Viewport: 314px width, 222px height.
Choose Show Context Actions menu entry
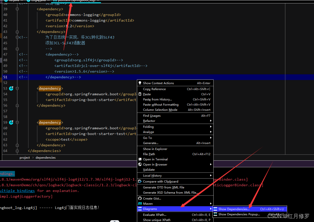pyautogui.click(x=175, y=83)
